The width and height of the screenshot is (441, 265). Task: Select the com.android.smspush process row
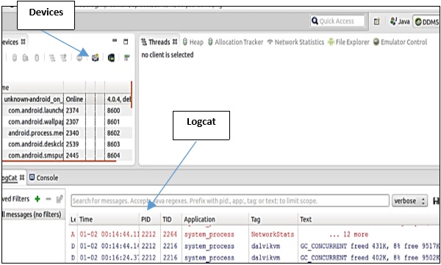pos(67,156)
